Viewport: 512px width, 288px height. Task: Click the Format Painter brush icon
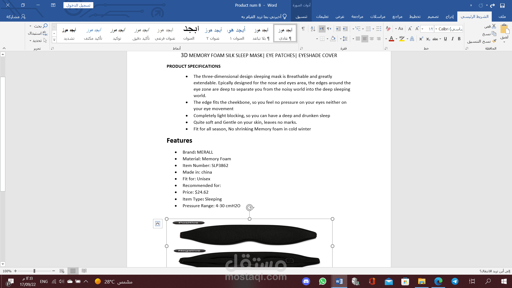pyautogui.click(x=494, y=41)
